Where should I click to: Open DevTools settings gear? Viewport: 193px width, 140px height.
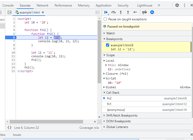pyautogui.click(x=177, y=5)
